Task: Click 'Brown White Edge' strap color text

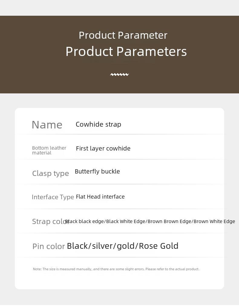Action: [x=214, y=221]
